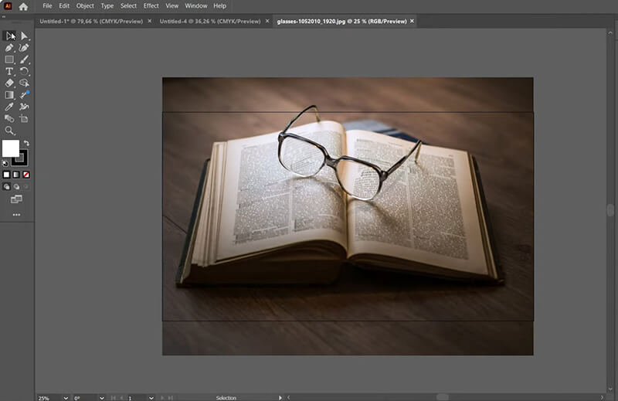Viewport: 618px width, 401px height.
Task: Swap fill and stroke colors
Action: [x=26, y=143]
